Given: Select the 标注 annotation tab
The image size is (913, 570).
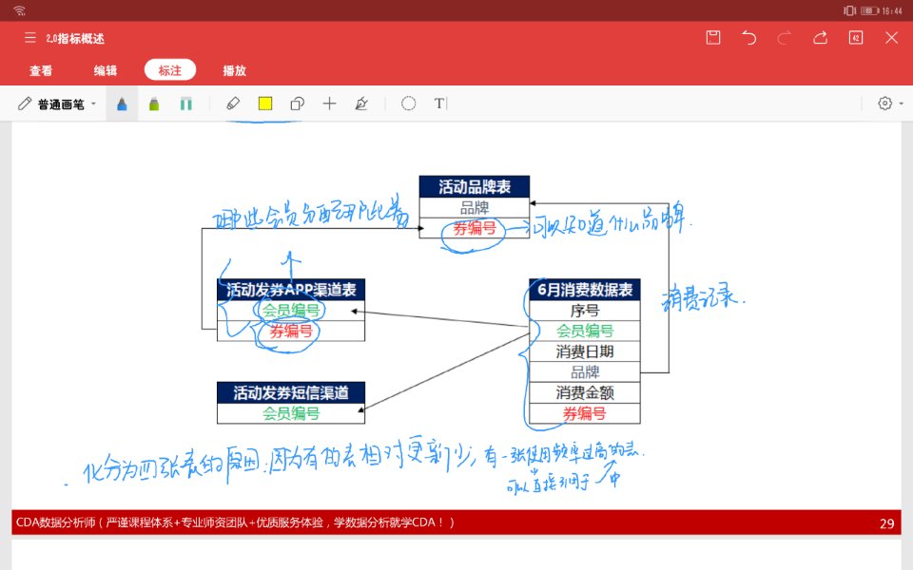Looking at the screenshot, I should 170,70.
